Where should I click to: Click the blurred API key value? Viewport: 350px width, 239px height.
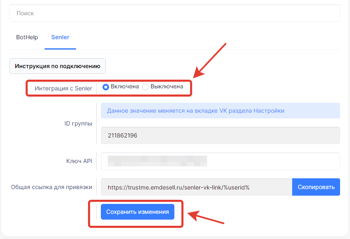[157, 161]
